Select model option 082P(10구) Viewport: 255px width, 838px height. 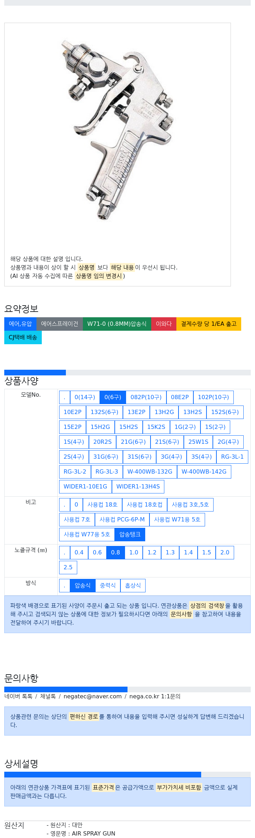tap(146, 397)
